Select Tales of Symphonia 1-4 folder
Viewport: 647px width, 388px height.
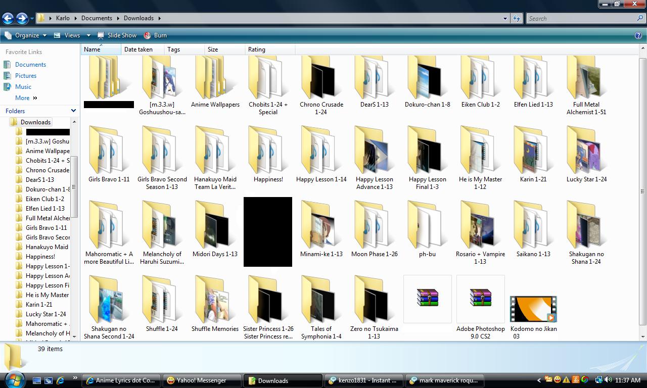coord(321,307)
